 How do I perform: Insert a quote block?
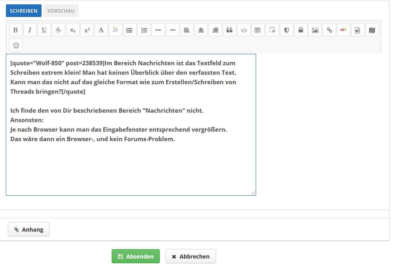(230, 30)
